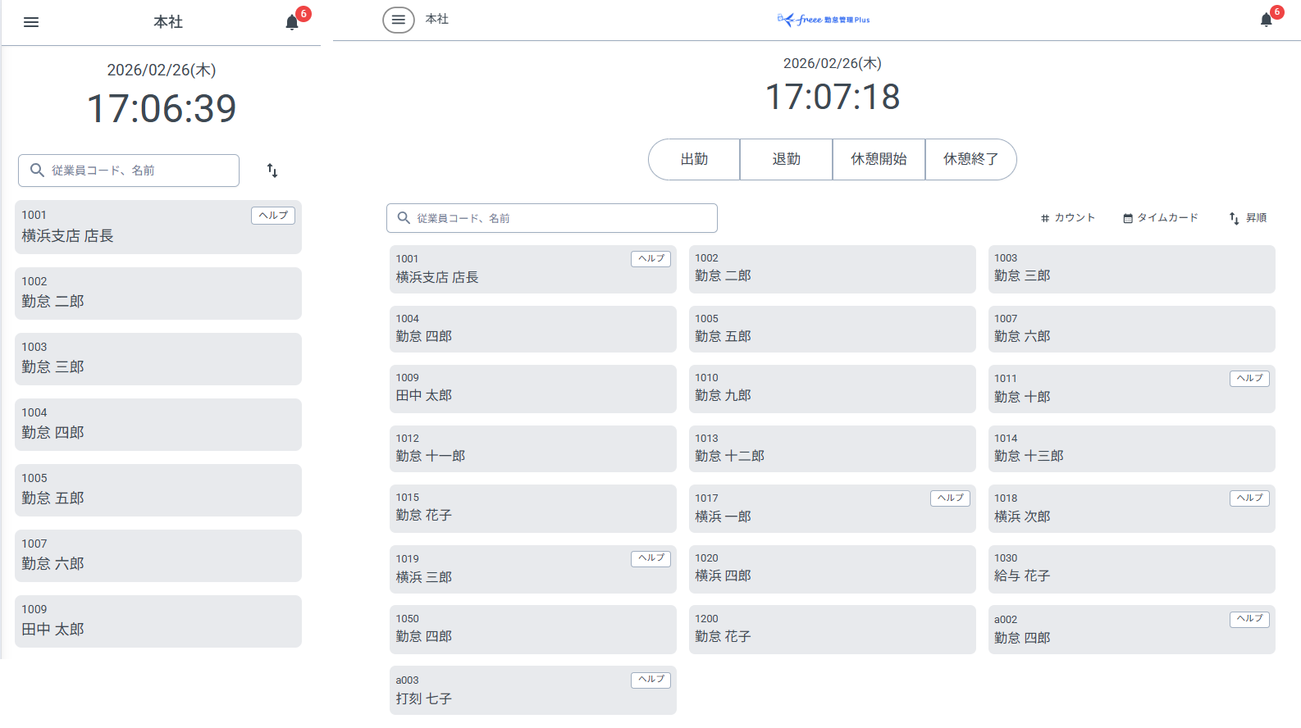Click 1015 勤怠 花子 card
Screen dimensions: 1301x728
pos(533,509)
